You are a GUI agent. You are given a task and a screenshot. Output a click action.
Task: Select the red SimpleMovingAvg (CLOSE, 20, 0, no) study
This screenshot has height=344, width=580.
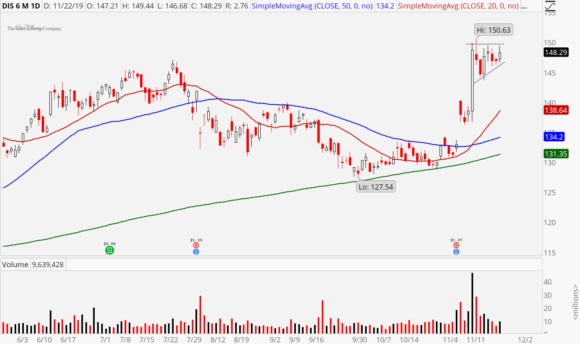pyautogui.click(x=458, y=6)
